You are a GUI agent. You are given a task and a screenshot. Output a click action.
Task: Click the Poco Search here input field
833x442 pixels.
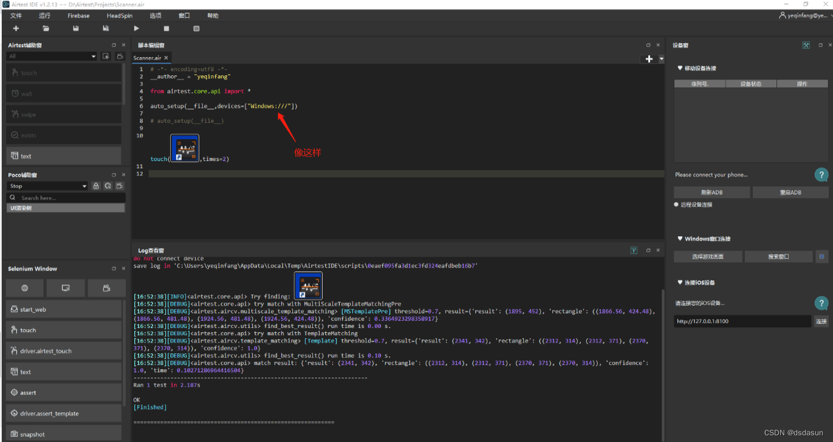pos(66,198)
